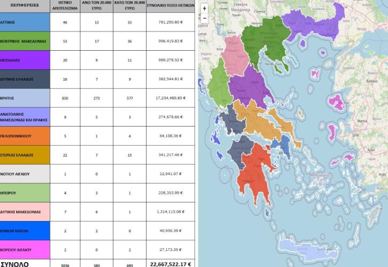Click the magenta Chios island on map
Image resolution: width=388 pixels, height=267 pixels.
[332, 132]
